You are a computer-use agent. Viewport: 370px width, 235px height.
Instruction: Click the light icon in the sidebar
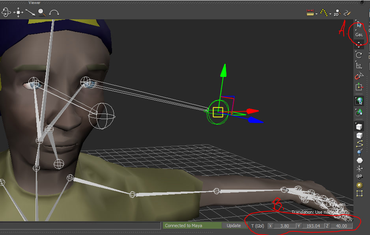point(359,185)
